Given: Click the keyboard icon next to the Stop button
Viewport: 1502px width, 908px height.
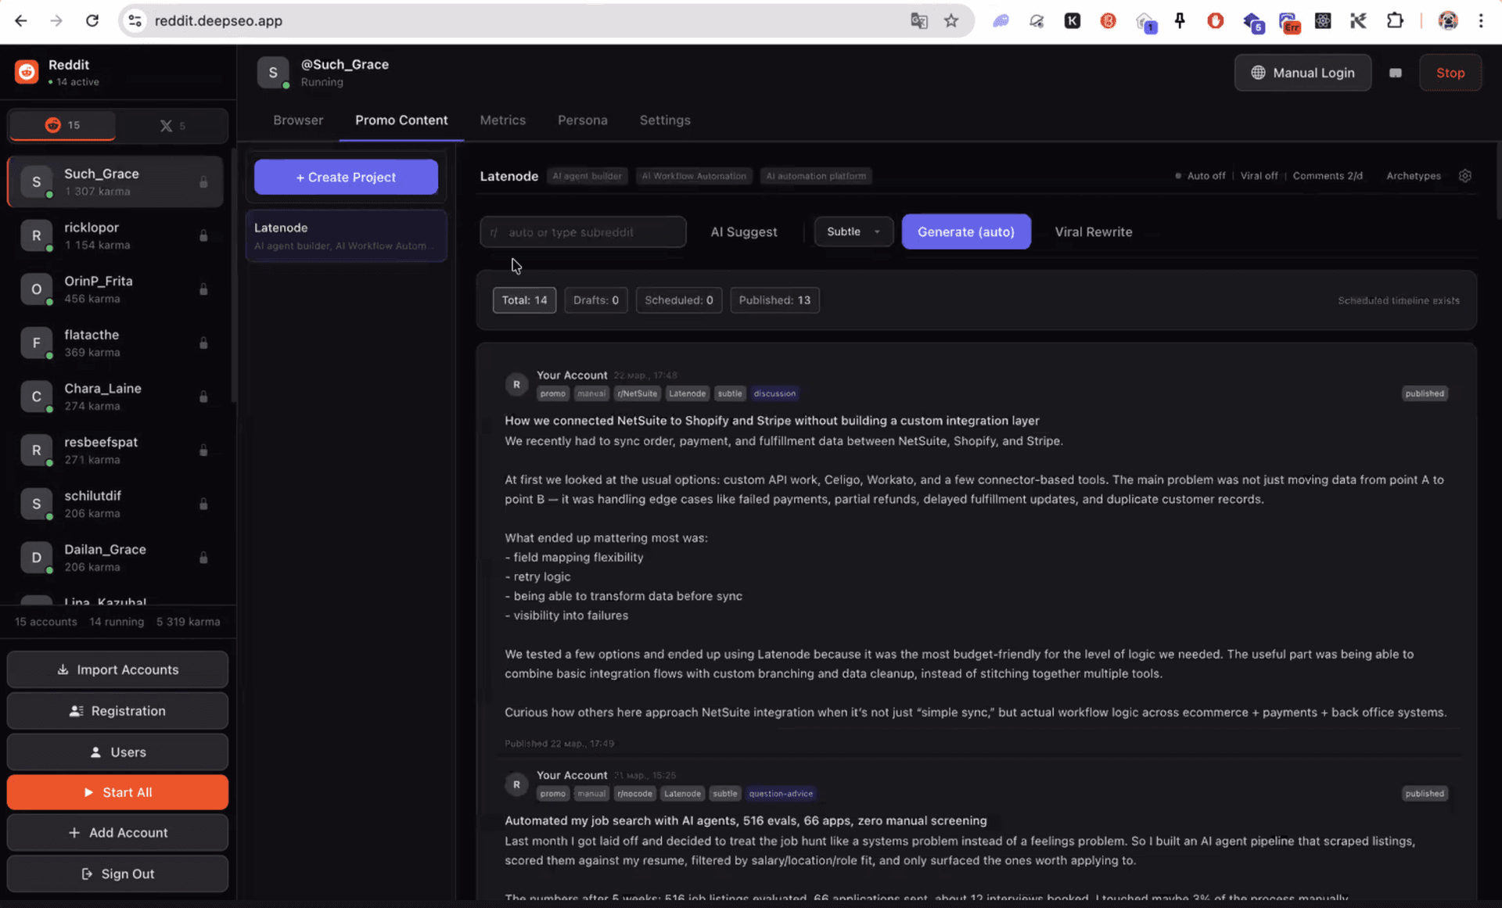Looking at the screenshot, I should pyautogui.click(x=1396, y=72).
